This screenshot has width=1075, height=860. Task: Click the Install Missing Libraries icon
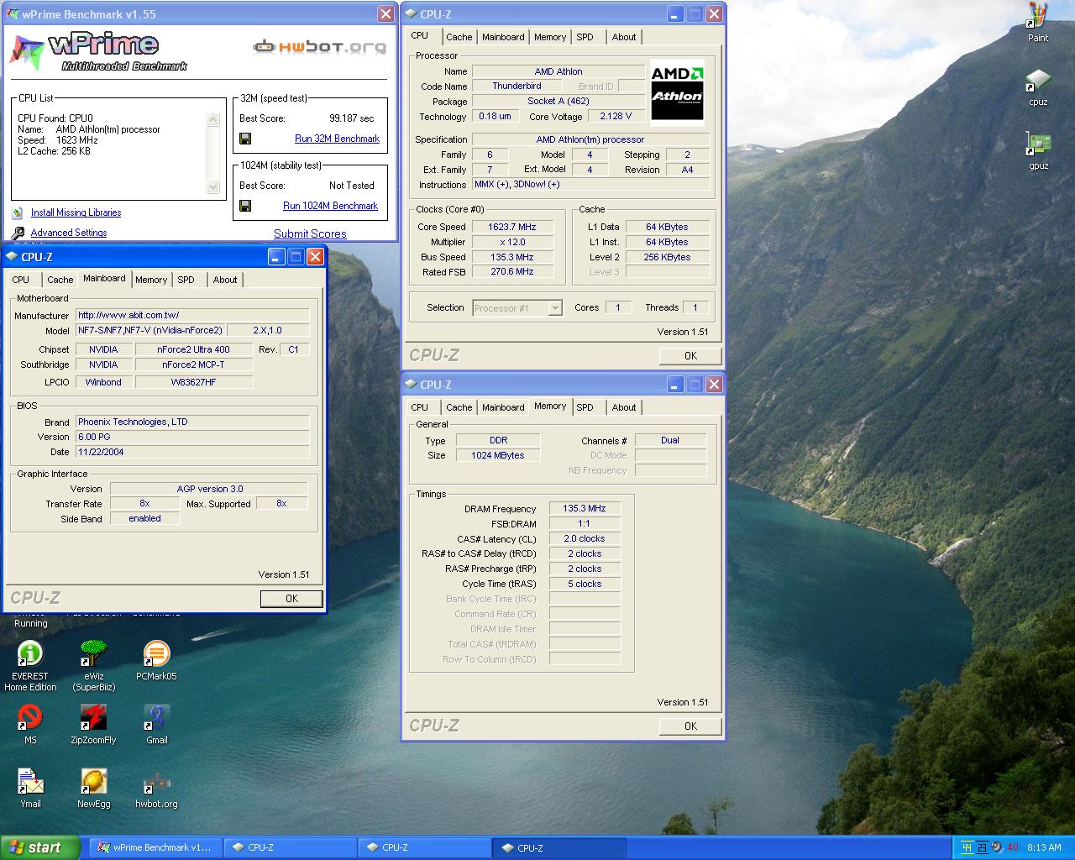coord(18,213)
